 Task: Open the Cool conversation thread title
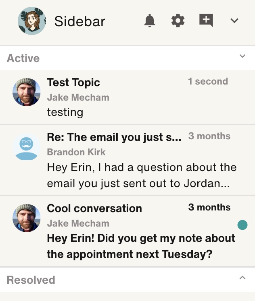(x=94, y=208)
